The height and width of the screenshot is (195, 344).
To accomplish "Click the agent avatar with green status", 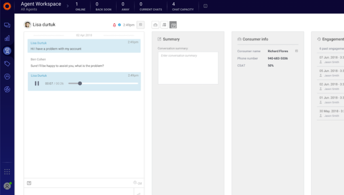I will (7, 186).
